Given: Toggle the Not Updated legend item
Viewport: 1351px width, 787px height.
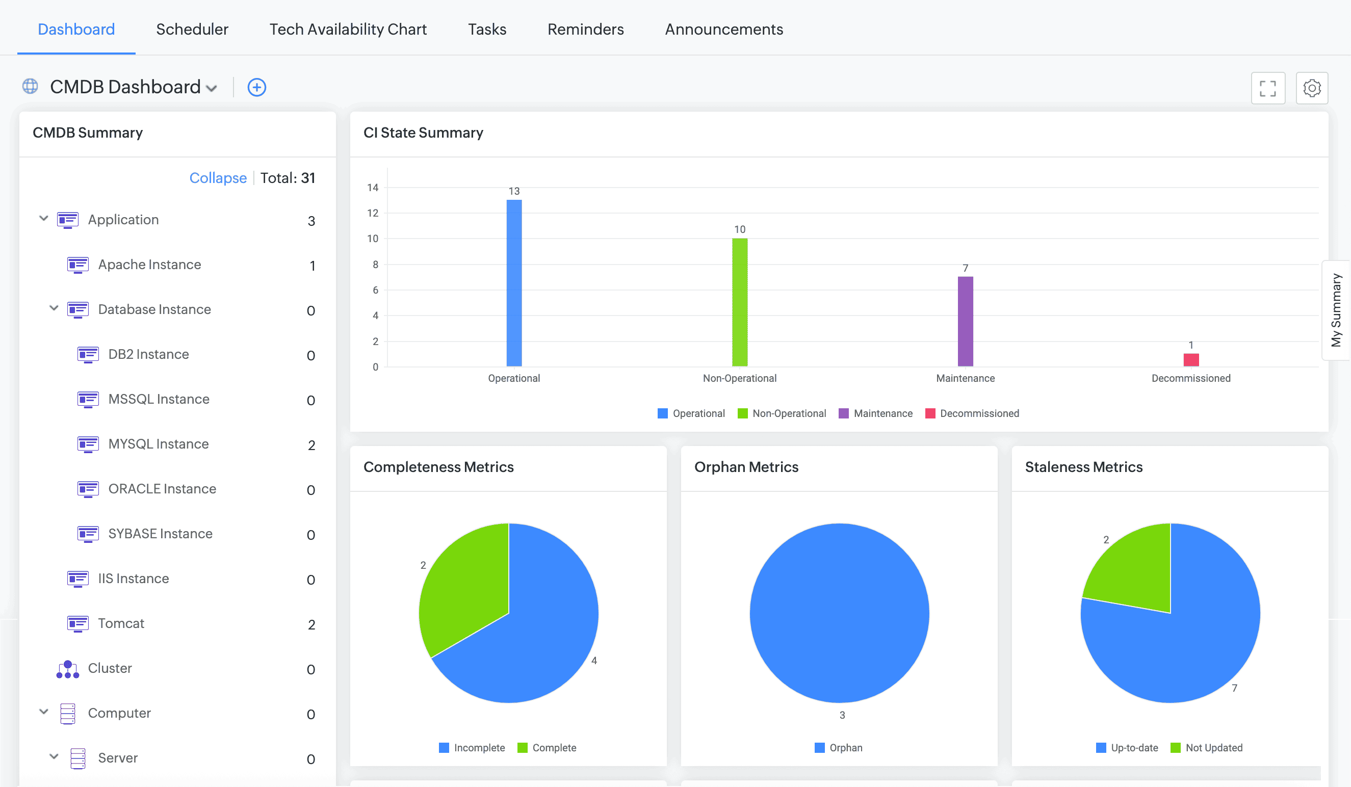Looking at the screenshot, I should click(x=1206, y=748).
